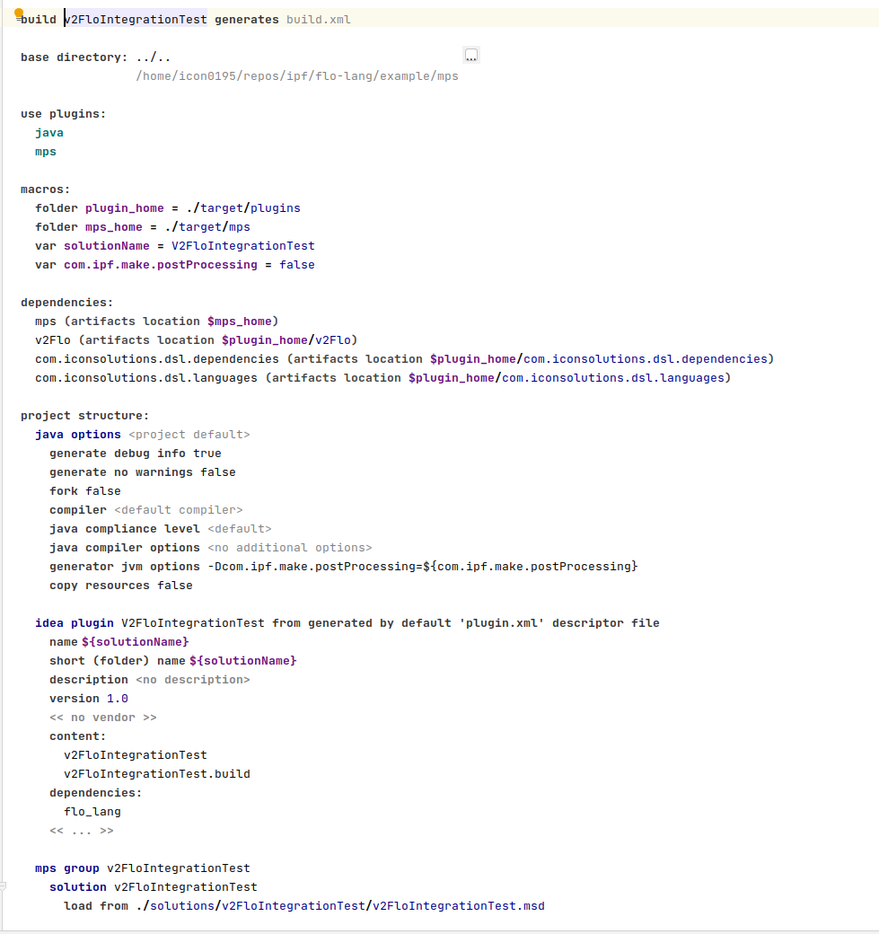The height and width of the screenshot is (934, 879).
Task: Select the mps plugin entry
Action: click(45, 151)
